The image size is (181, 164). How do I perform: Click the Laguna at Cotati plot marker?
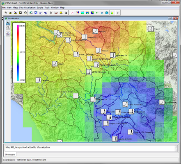coord(115,139)
